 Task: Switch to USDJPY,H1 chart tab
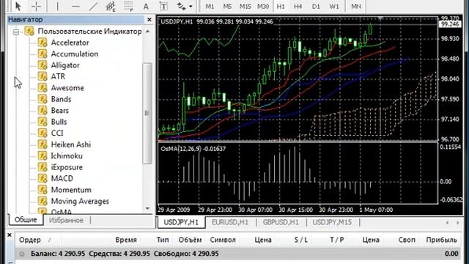pyautogui.click(x=181, y=223)
